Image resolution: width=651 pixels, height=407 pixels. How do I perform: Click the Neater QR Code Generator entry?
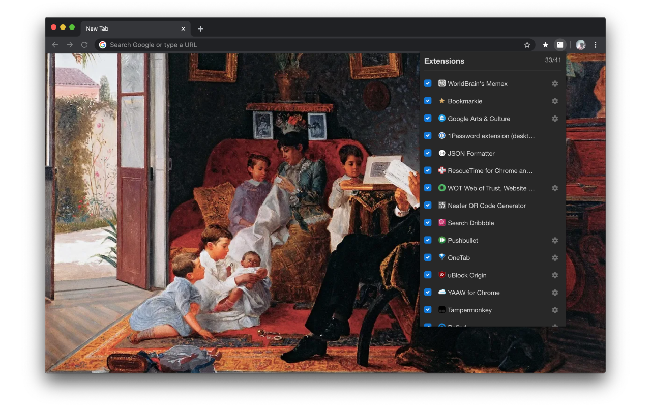pos(486,206)
